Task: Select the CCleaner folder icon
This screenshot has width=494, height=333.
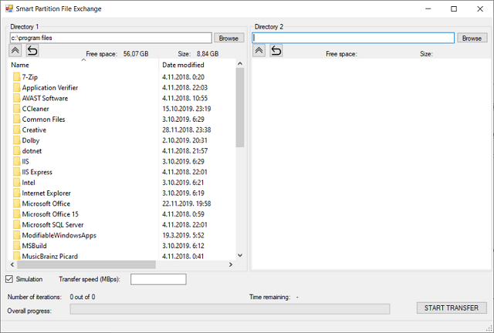Action: click(17, 109)
